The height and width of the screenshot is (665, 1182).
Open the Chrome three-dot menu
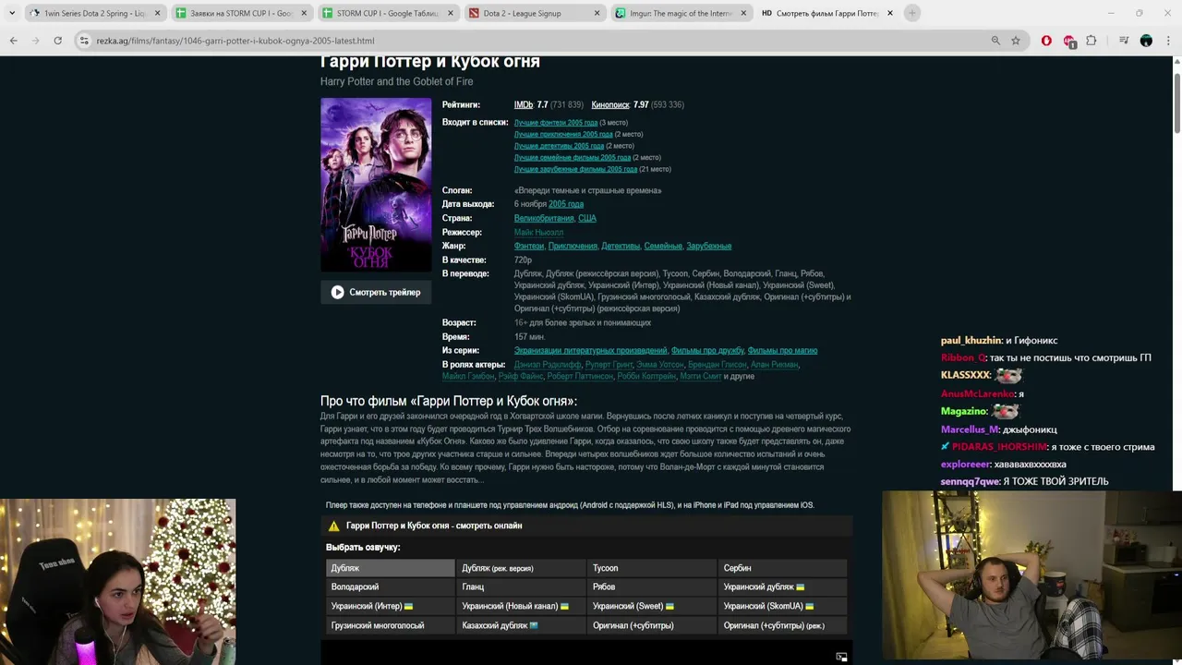pos(1168,41)
